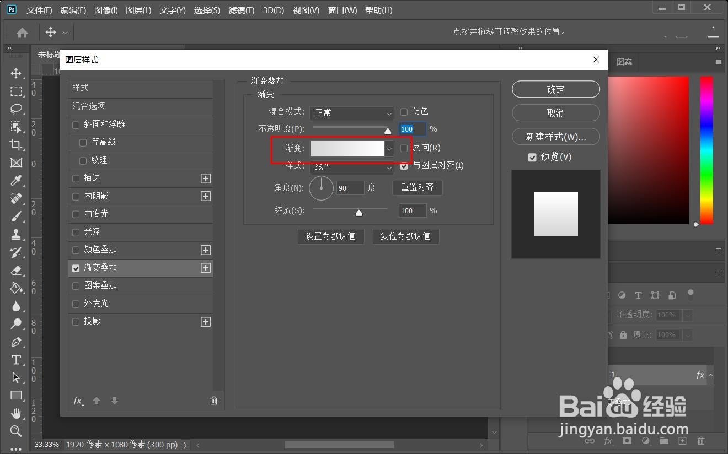The height and width of the screenshot is (454, 728).
Task: Select the Move tool in the toolbox
Action: [x=16, y=73]
